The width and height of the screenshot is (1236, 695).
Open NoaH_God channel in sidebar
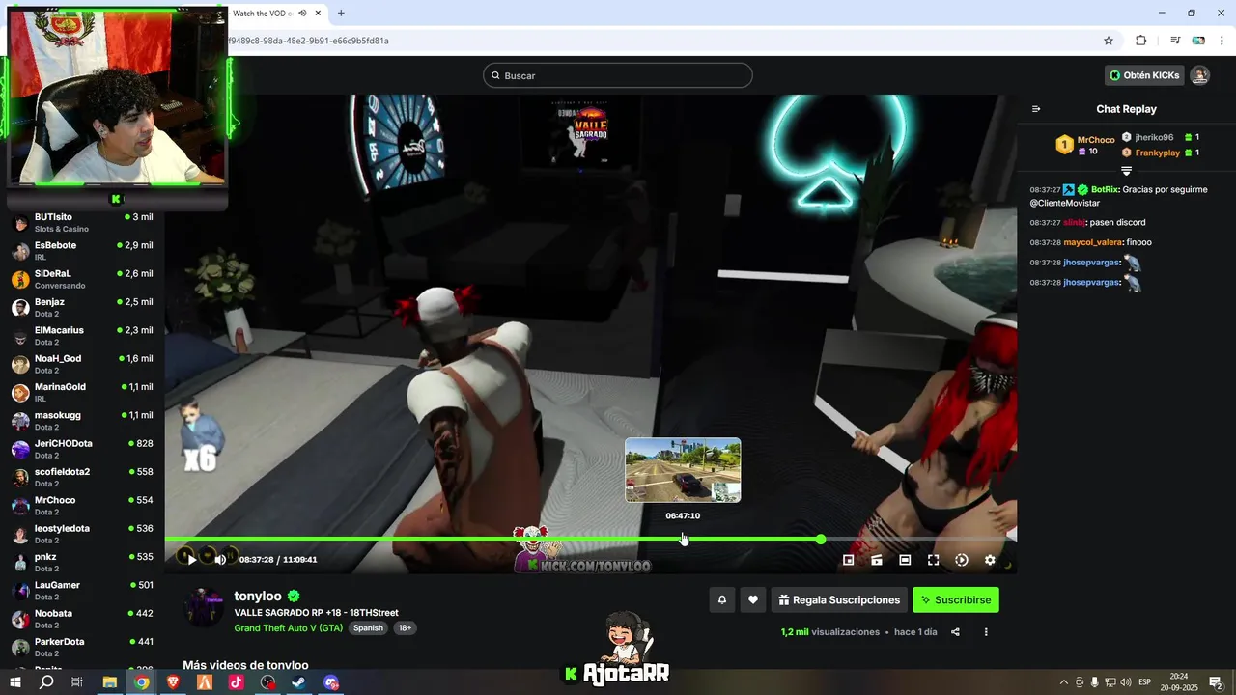click(82, 364)
